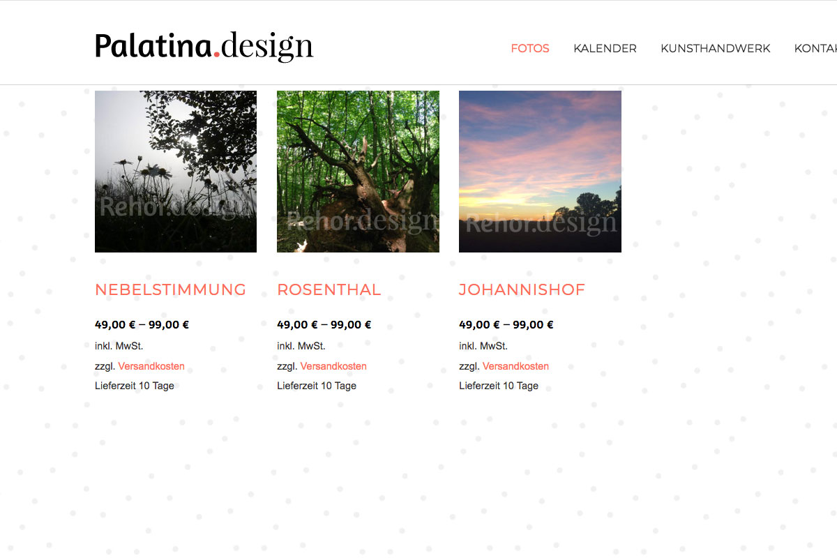Viewport: 837px width, 558px height.
Task: Open the Johannishof sunset photo thumbnail
Action: [540, 172]
